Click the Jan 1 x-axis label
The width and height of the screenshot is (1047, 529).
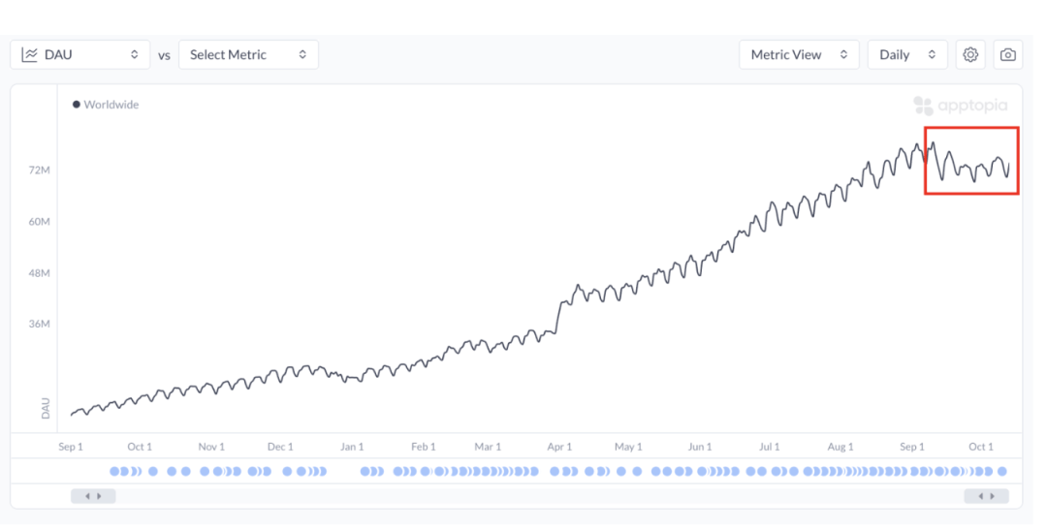(x=352, y=447)
